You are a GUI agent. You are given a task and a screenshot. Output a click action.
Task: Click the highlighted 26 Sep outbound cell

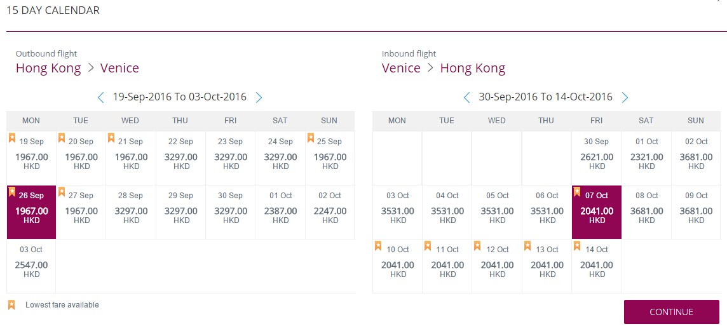pos(31,212)
